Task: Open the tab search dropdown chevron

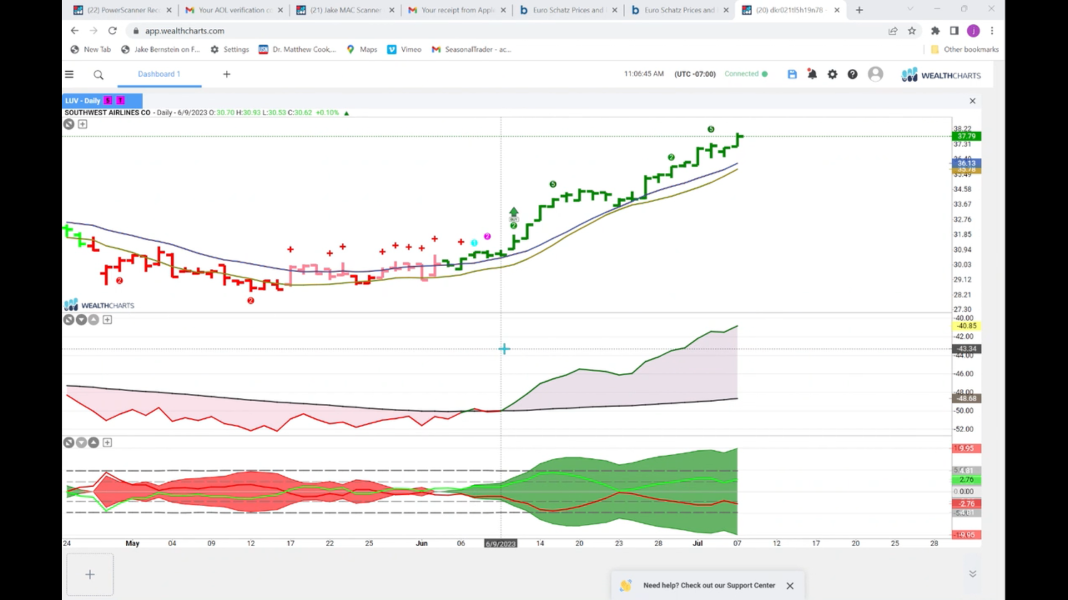Action: [910, 9]
